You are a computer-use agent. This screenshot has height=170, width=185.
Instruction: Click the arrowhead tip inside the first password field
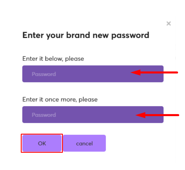pos(133,73)
